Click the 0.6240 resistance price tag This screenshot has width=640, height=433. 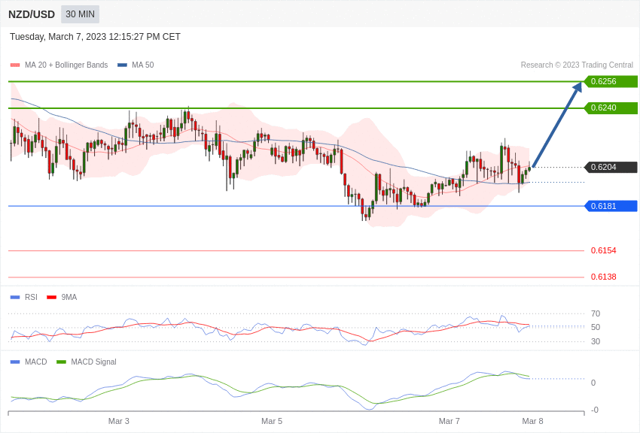[x=611, y=108]
